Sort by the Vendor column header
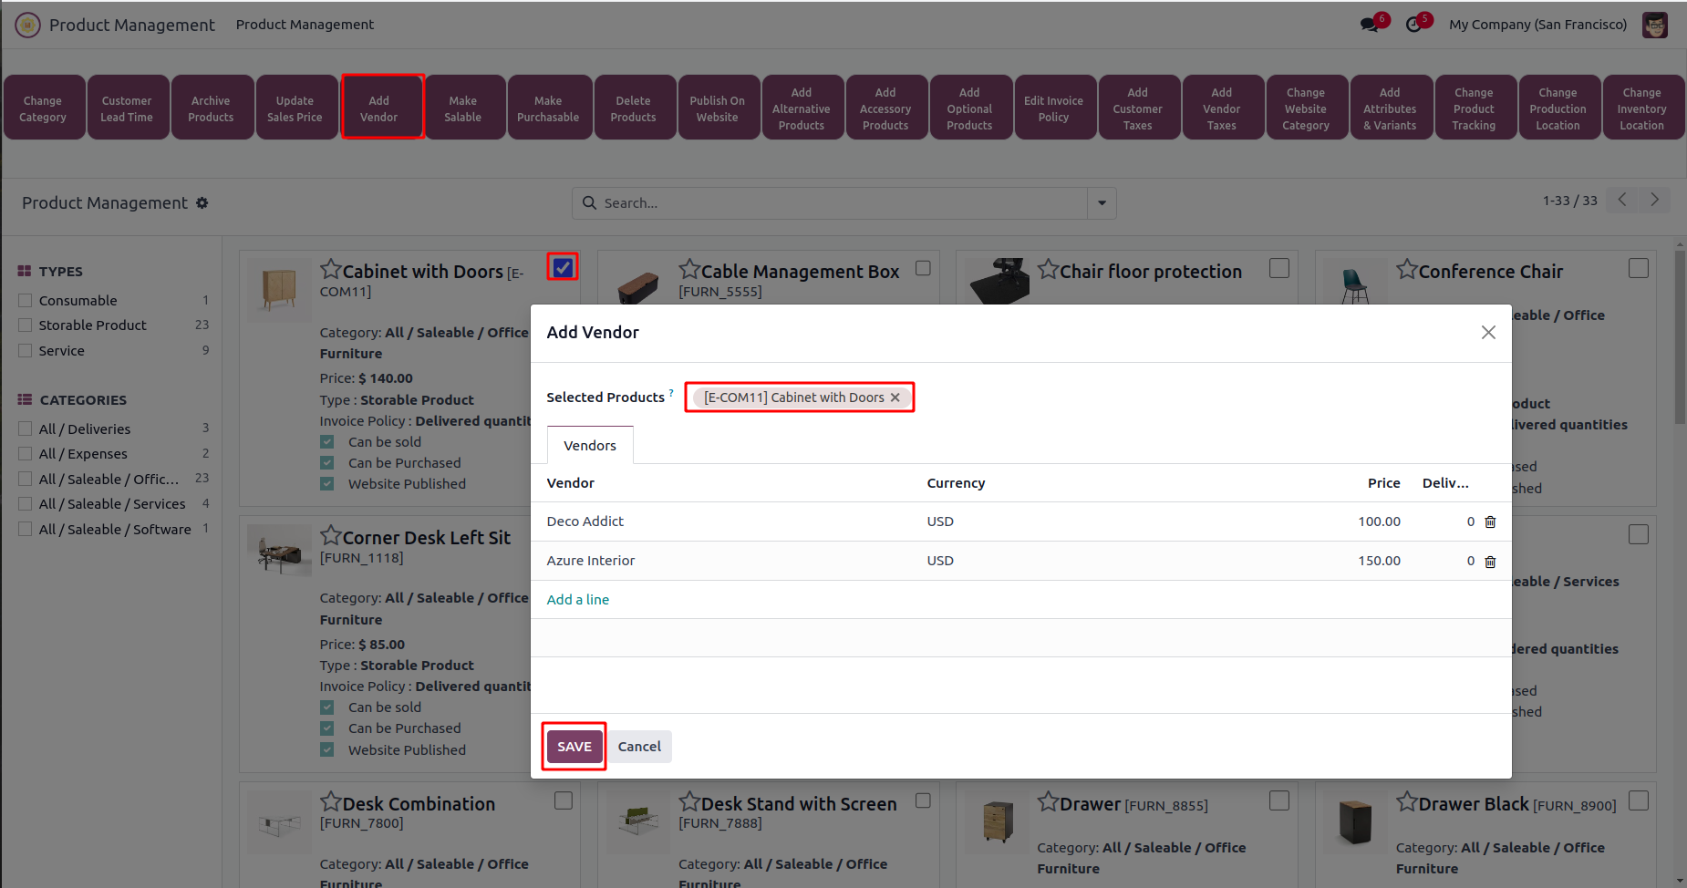 [571, 483]
